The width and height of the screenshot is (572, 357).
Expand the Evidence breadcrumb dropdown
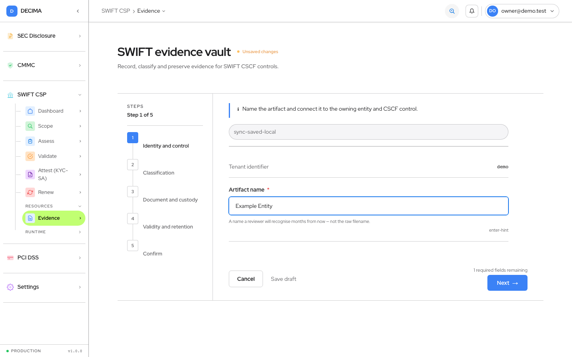(151, 11)
